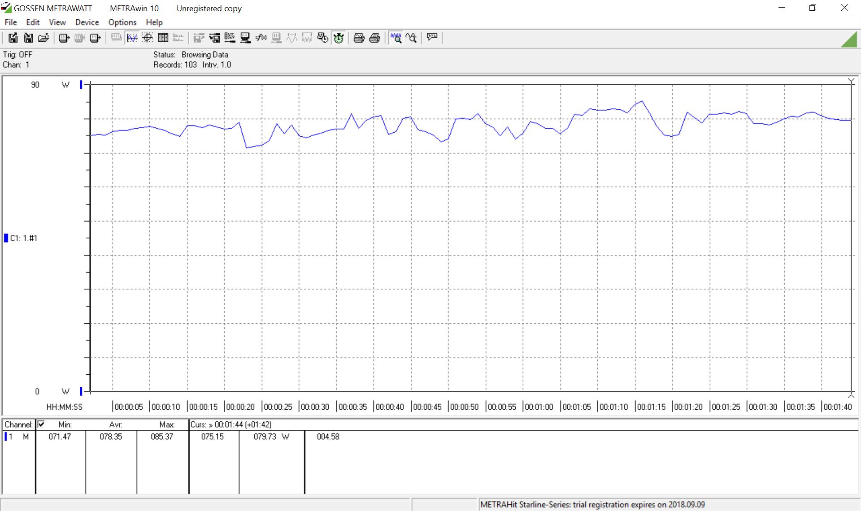Activate the zoom waveform magnifier tool
Screen dimensions: 861x511
[x=396, y=38]
